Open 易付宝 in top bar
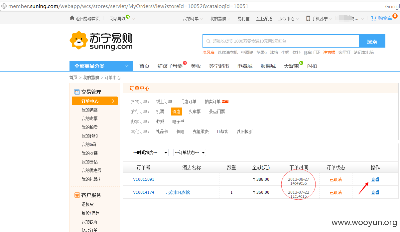Image resolution: width=400 pixels, height=232 pixels. pos(243,19)
